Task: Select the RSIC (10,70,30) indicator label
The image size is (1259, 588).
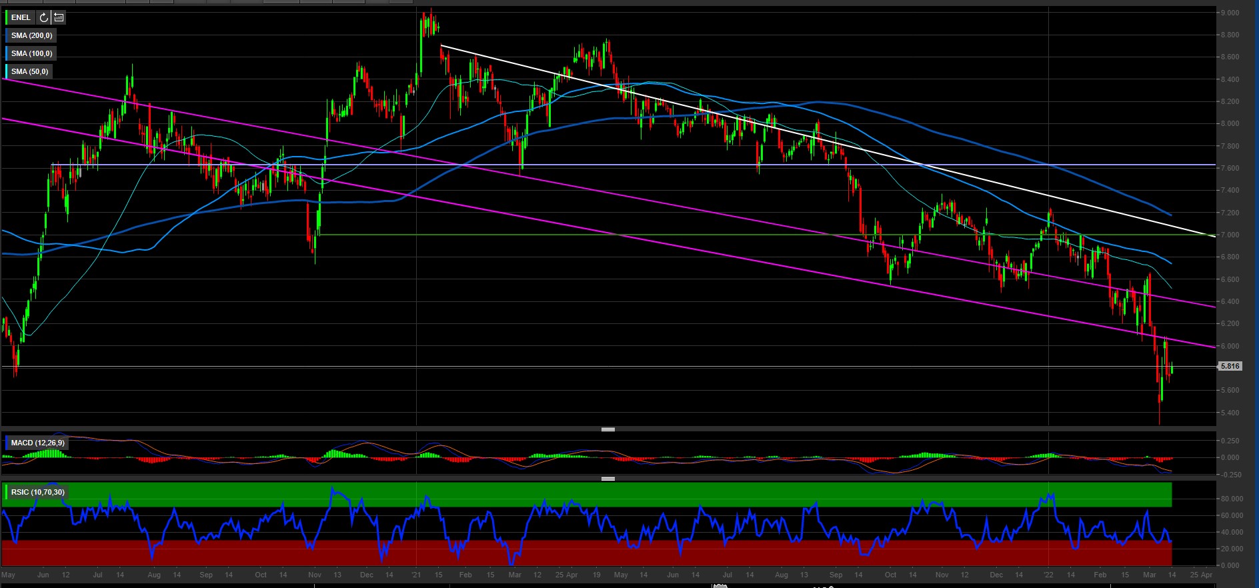Action: pyautogui.click(x=37, y=492)
